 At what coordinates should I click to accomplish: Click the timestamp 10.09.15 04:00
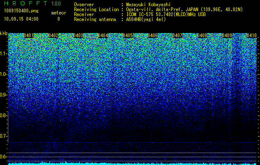point(21,19)
